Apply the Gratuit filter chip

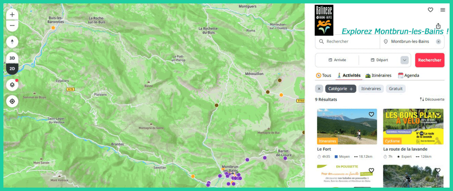(396, 89)
